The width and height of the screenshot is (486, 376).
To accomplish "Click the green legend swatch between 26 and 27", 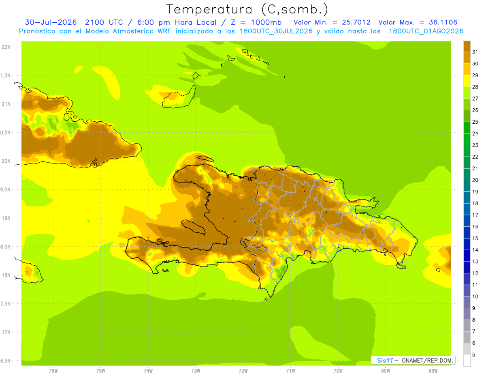I will tap(467, 104).
